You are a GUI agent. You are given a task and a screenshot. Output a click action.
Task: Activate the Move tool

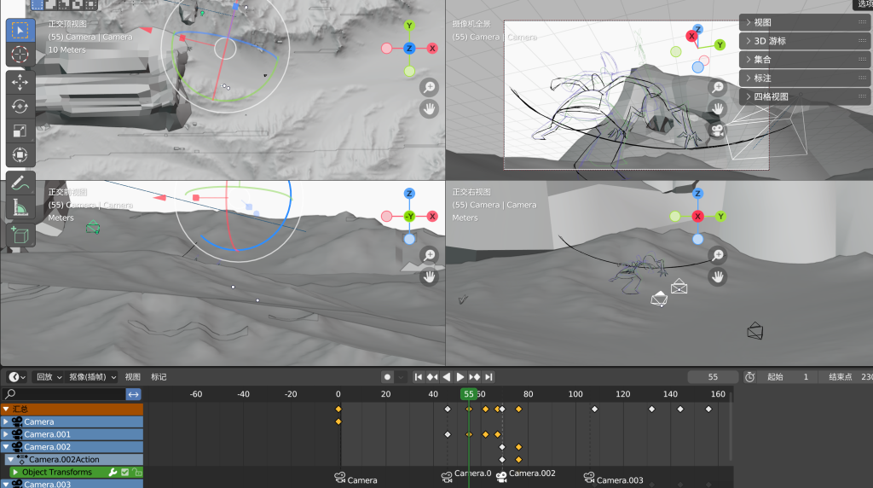tap(20, 82)
